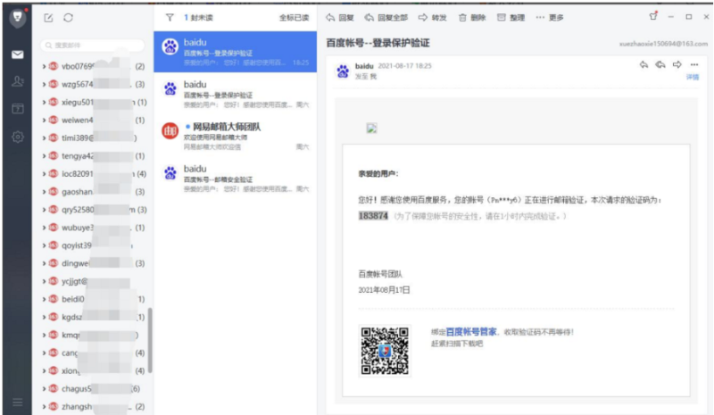This screenshot has height=415, width=714.
Task: Open the 更多 (More) toolbar menu
Action: pyautogui.click(x=550, y=17)
